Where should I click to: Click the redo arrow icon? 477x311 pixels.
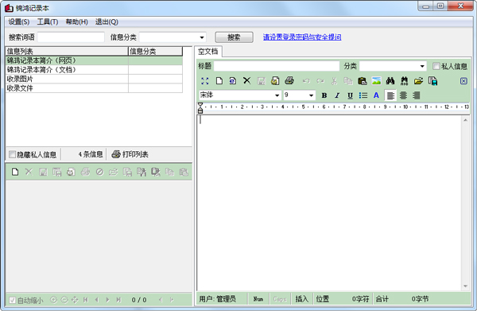320,81
